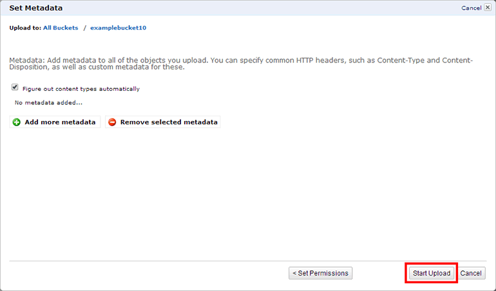Image resolution: width=496 pixels, height=291 pixels.
Task: Click the bottom Cancel button
Action: (471, 273)
